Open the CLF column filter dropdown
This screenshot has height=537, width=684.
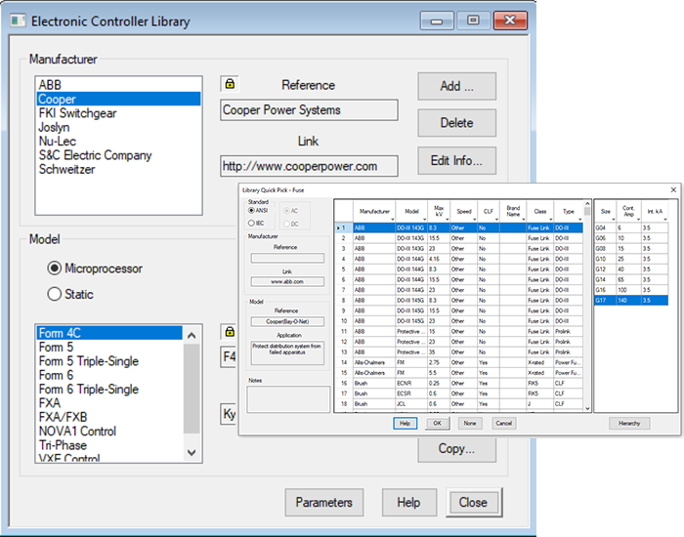[x=496, y=220]
